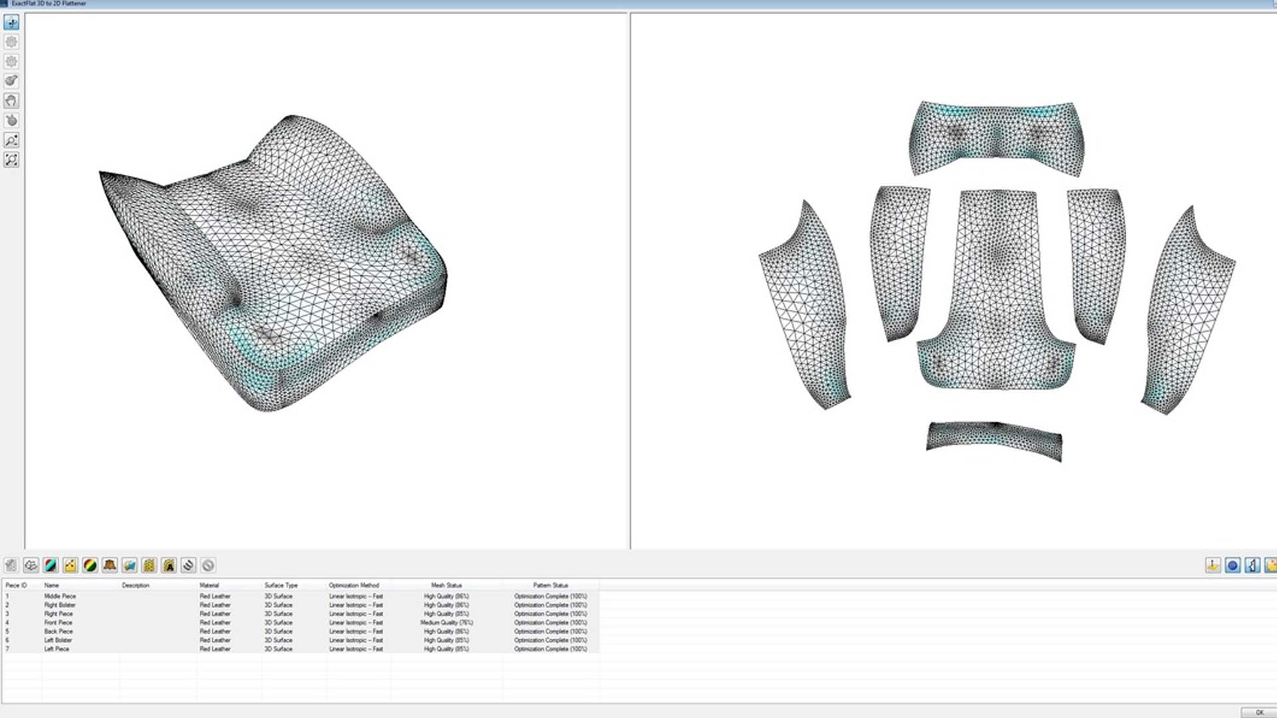Click the red-yellow-green striped sphere icon
This screenshot has width=1277, height=718.
point(90,565)
